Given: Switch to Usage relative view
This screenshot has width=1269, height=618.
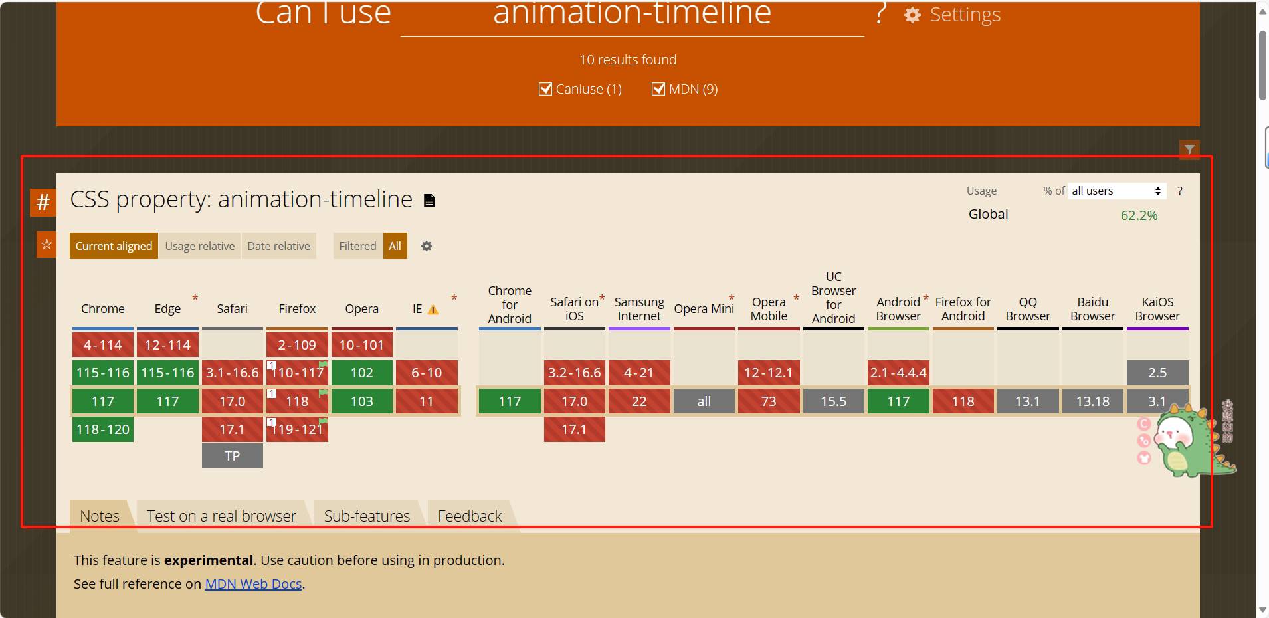Looking at the screenshot, I should [x=200, y=246].
